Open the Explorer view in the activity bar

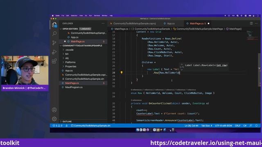coord(54,25)
